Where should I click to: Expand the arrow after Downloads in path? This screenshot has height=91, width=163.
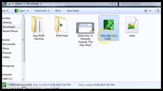click(41, 4)
